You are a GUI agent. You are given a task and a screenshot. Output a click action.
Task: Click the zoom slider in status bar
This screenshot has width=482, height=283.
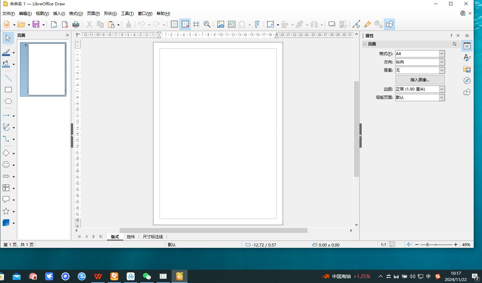tap(436, 245)
